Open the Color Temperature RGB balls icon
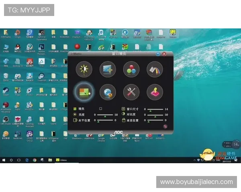This screenshot has width=241, height=192. pos(131,69)
